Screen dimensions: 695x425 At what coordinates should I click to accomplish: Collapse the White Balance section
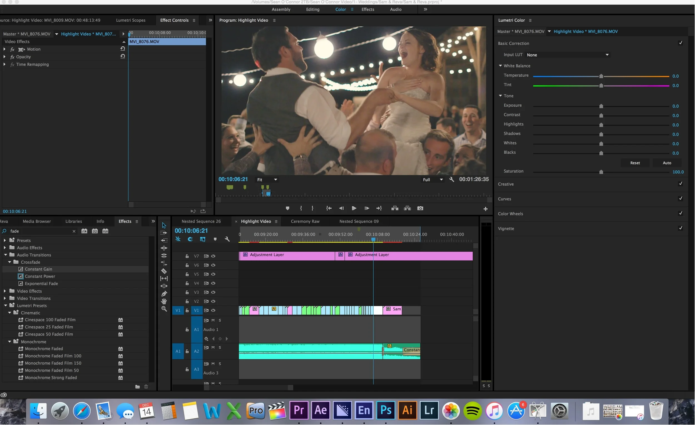pos(500,65)
